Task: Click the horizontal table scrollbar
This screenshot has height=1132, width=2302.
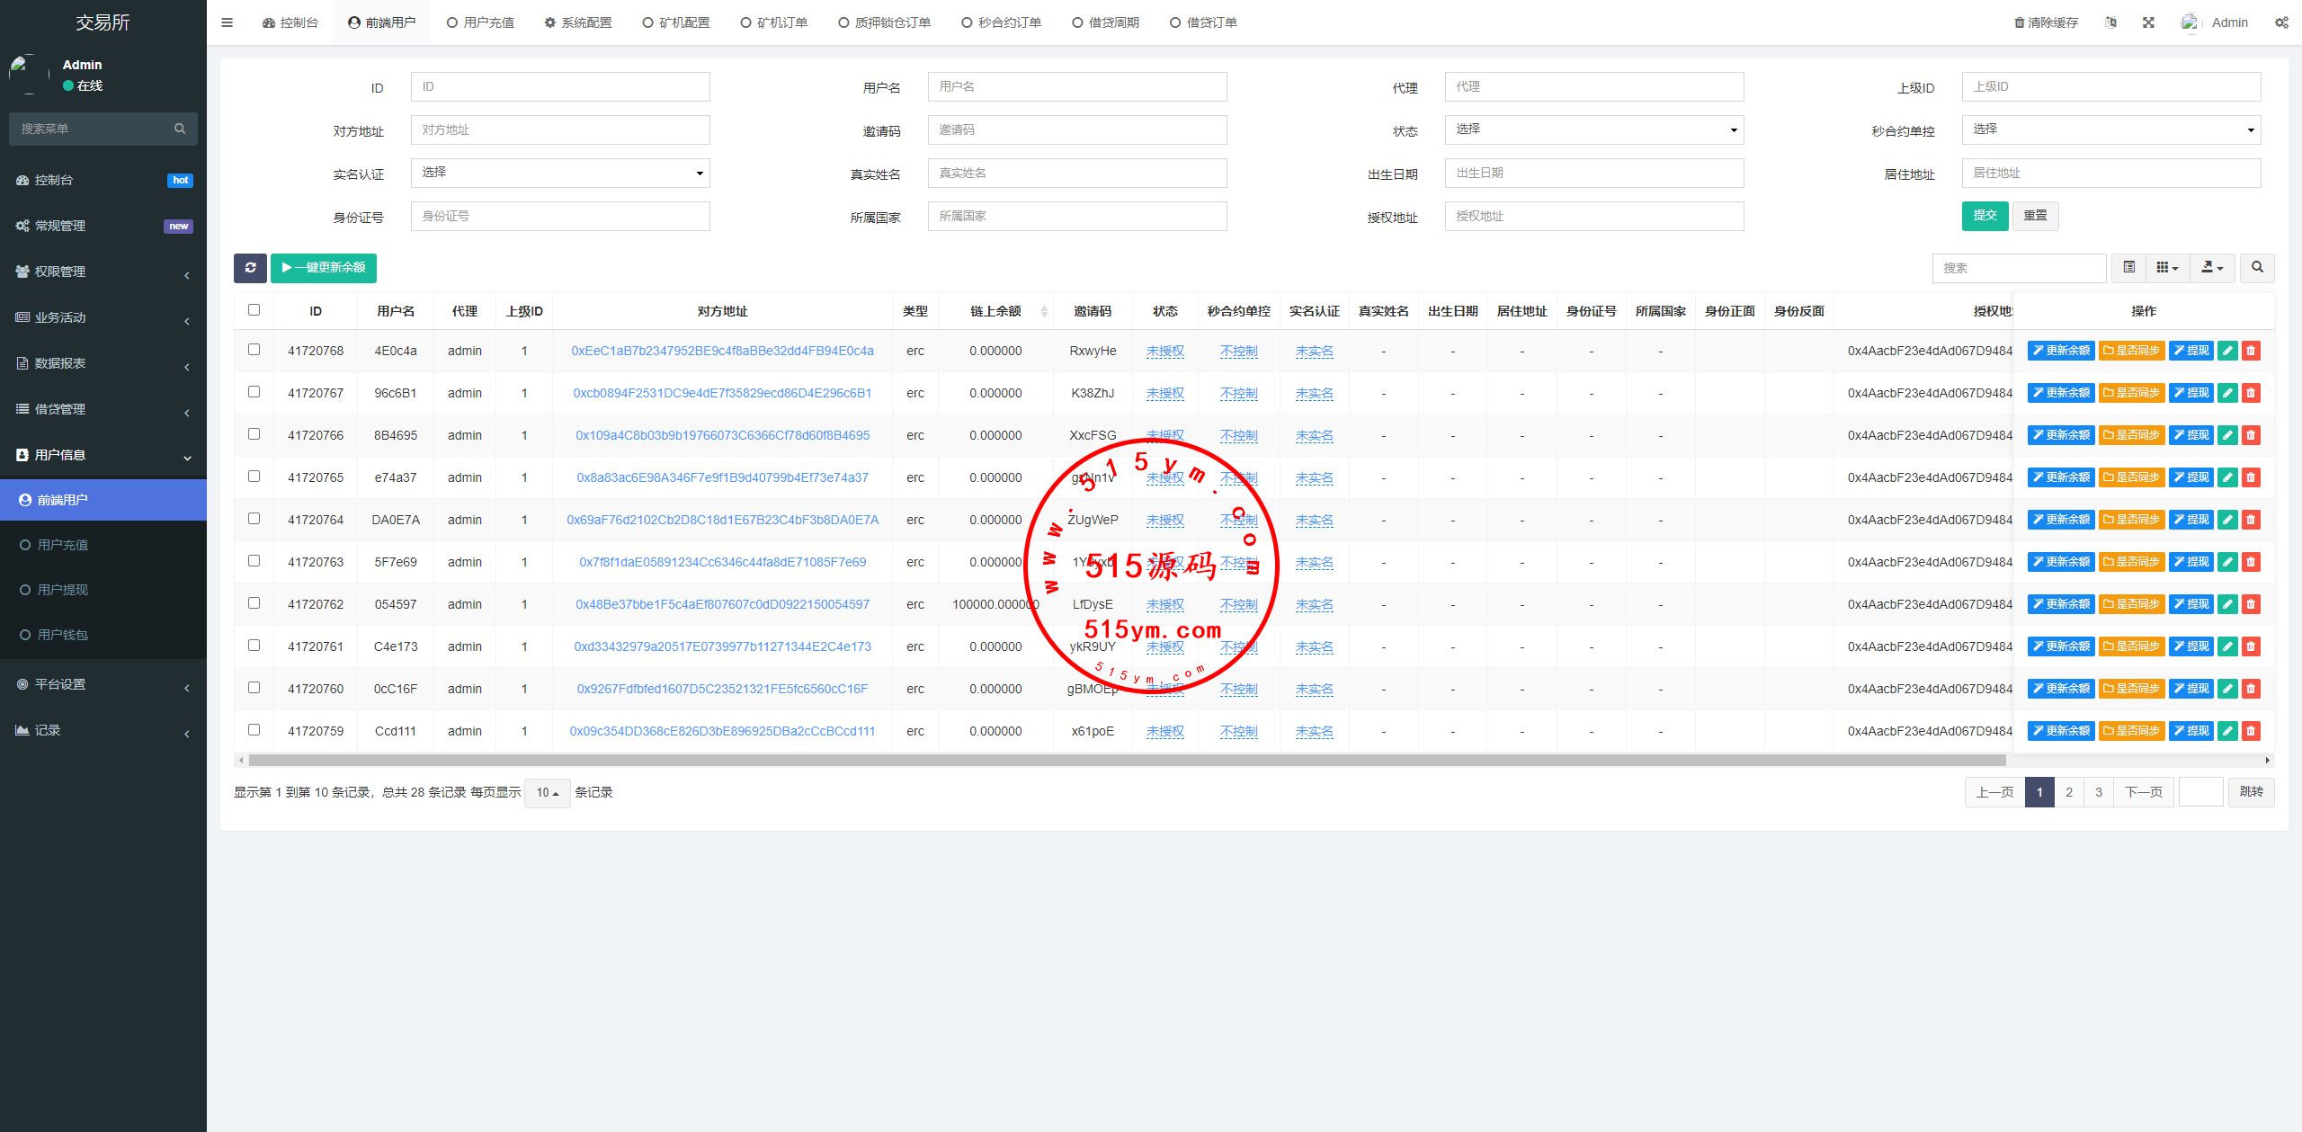Action: click(x=1124, y=761)
